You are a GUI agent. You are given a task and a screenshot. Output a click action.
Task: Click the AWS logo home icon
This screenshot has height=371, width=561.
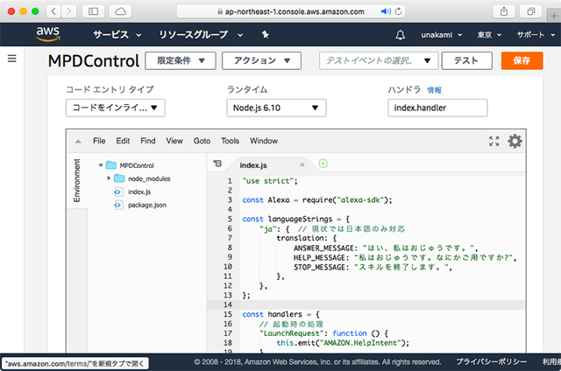pyautogui.click(x=47, y=34)
